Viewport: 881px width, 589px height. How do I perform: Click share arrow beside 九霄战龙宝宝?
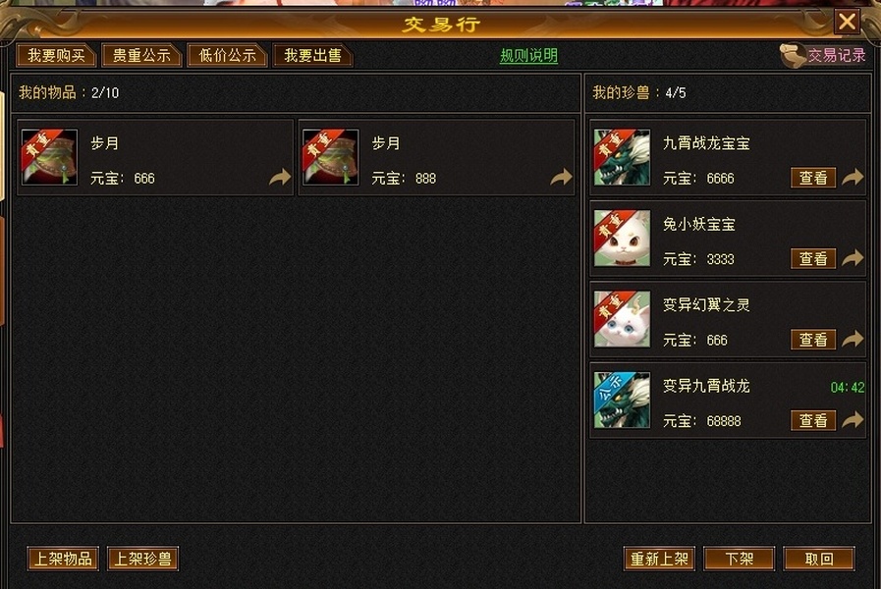click(x=853, y=178)
